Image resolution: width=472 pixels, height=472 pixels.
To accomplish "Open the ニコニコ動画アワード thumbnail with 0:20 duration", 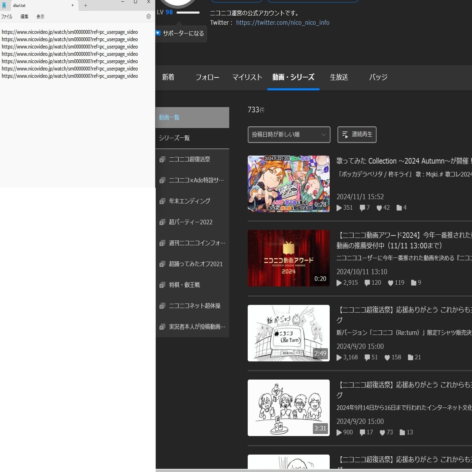I will tap(289, 258).
